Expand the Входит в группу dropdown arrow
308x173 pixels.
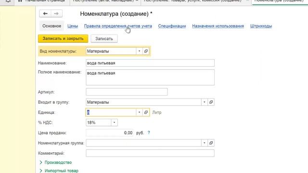point(204,102)
